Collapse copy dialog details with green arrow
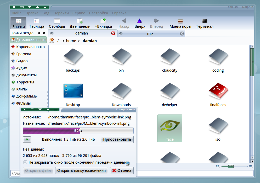The image size is (260, 183). (x=27, y=139)
